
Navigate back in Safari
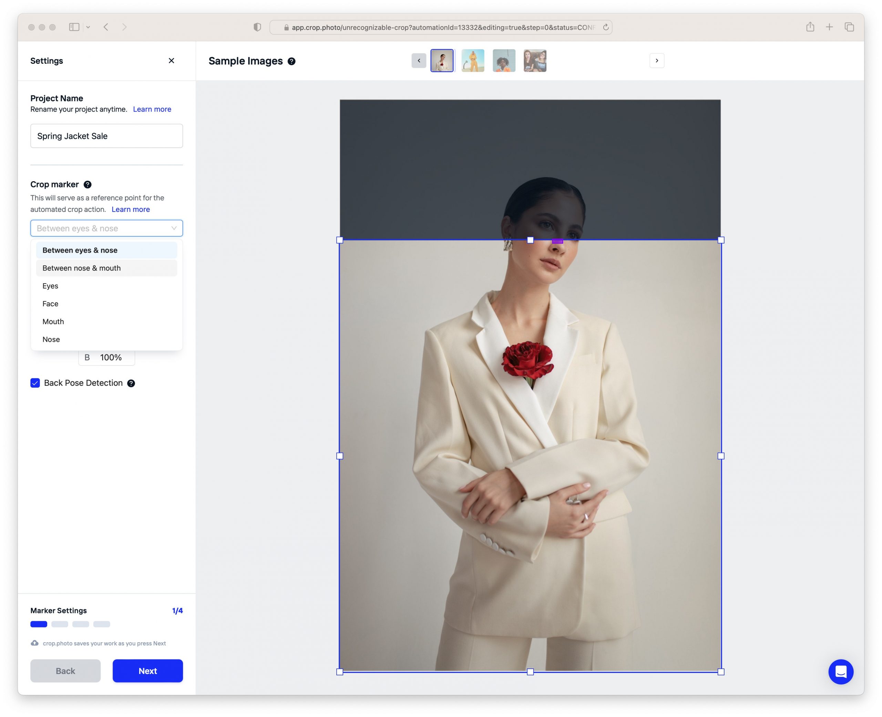(106, 27)
